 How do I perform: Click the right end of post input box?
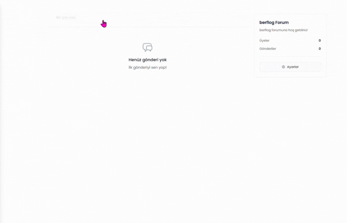pyautogui.click(x=242, y=18)
